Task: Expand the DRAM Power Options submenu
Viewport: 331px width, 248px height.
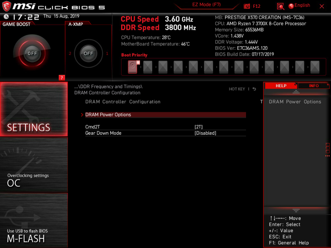Action: coord(165,115)
